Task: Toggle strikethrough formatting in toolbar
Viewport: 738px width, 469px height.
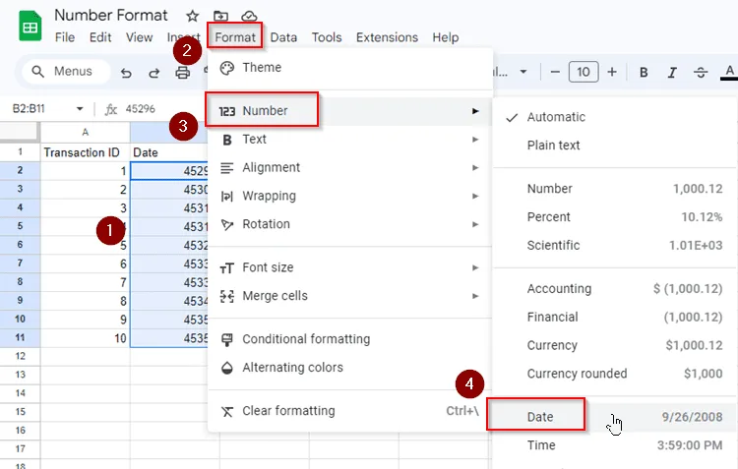Action: [x=701, y=73]
